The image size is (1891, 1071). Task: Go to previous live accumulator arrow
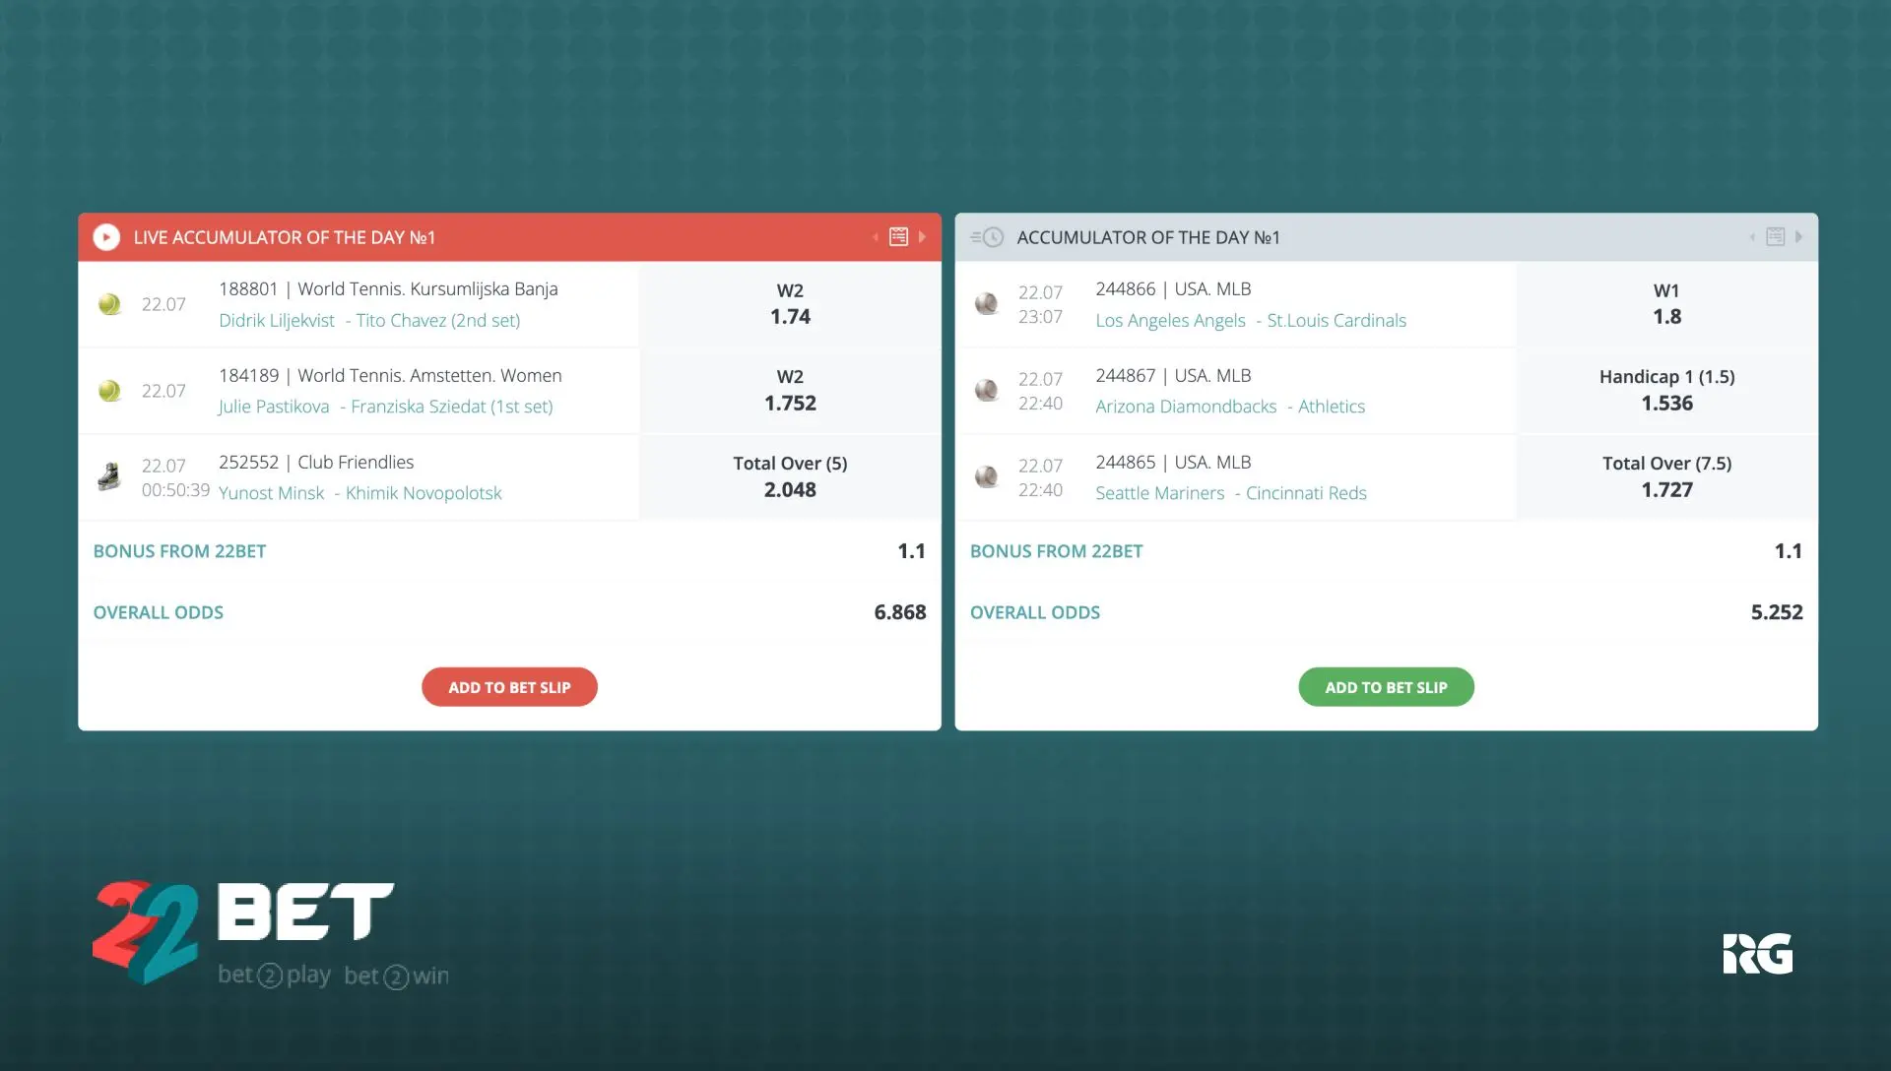click(876, 237)
